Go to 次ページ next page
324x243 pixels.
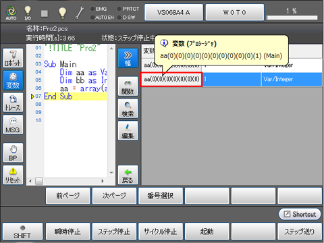(x=114, y=196)
